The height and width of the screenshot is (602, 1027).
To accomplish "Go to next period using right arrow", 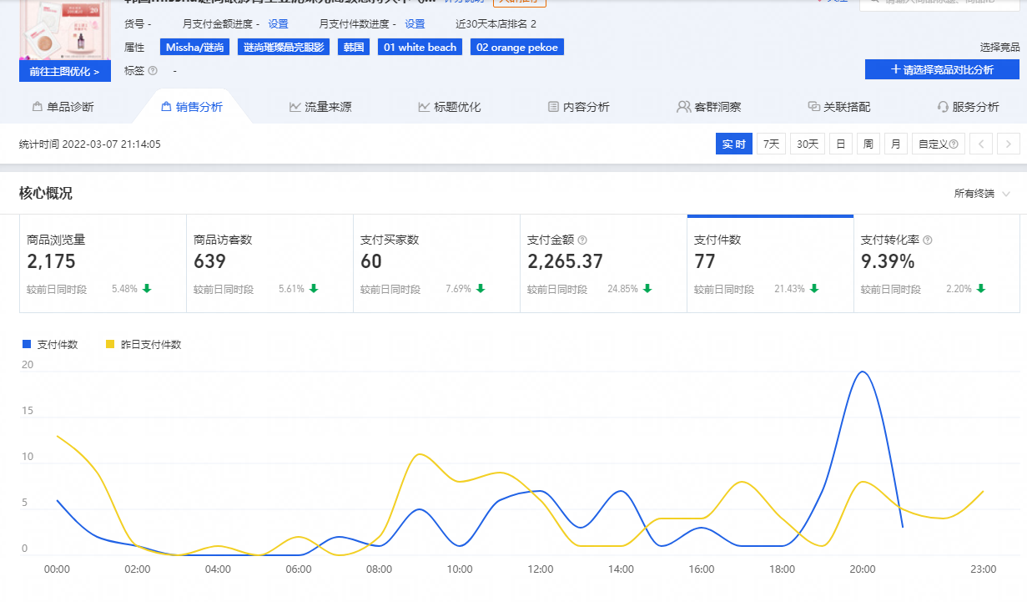I will click(x=1009, y=144).
